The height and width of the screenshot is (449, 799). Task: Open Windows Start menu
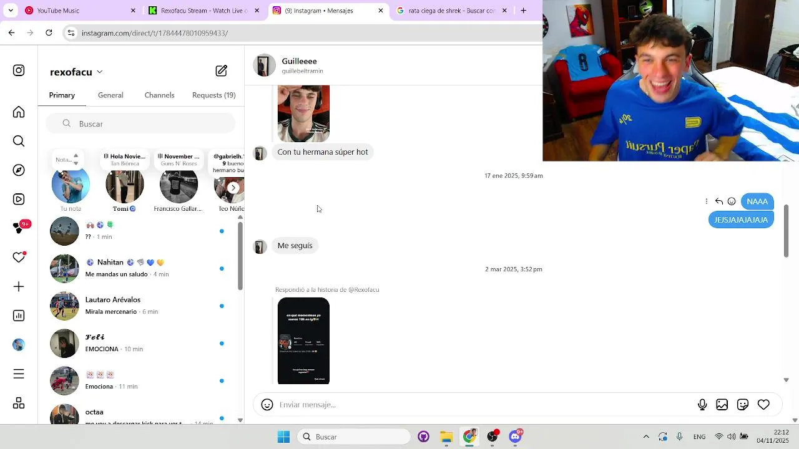pyautogui.click(x=283, y=437)
